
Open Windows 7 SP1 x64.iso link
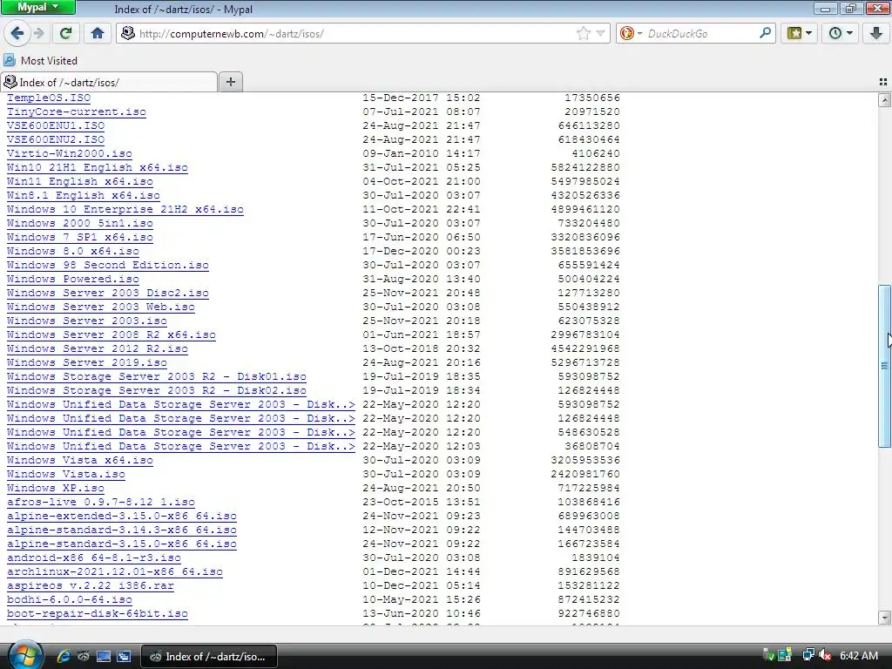tap(79, 237)
